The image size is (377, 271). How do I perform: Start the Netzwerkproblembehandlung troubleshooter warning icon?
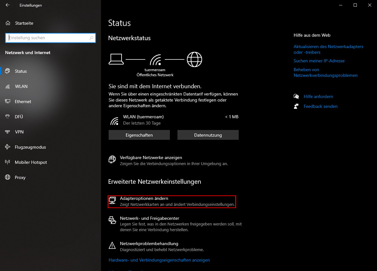(112, 246)
